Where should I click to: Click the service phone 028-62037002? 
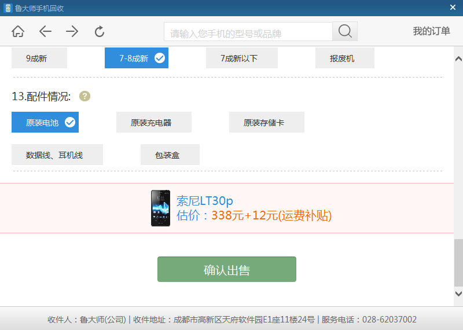(389, 320)
